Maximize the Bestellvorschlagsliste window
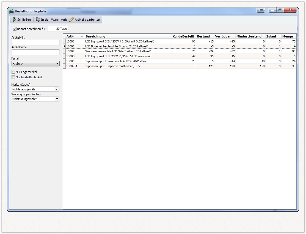The height and width of the screenshot is (234, 306). [280, 10]
